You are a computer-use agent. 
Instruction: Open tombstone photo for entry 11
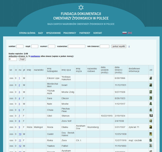151,140
